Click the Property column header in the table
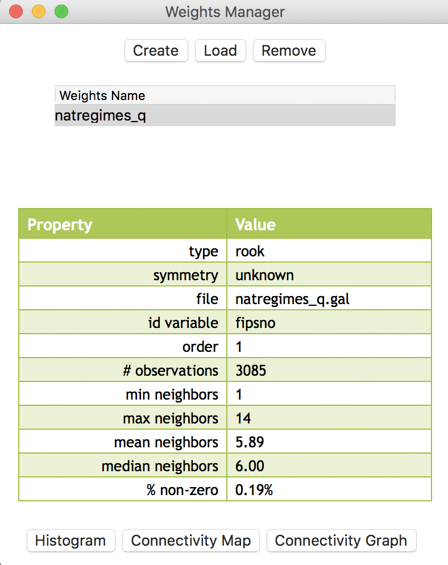The image size is (448, 565). [x=59, y=224]
